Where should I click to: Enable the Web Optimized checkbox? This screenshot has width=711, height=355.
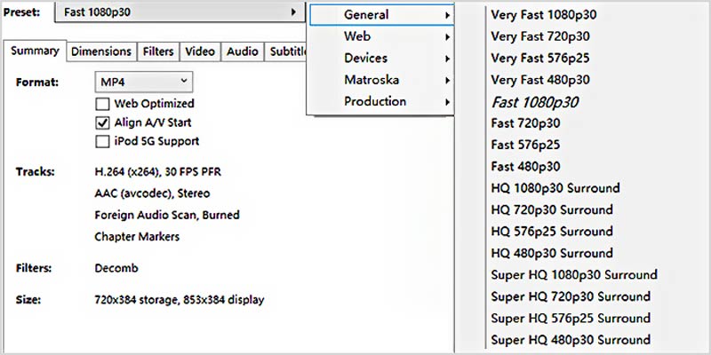[x=102, y=104]
